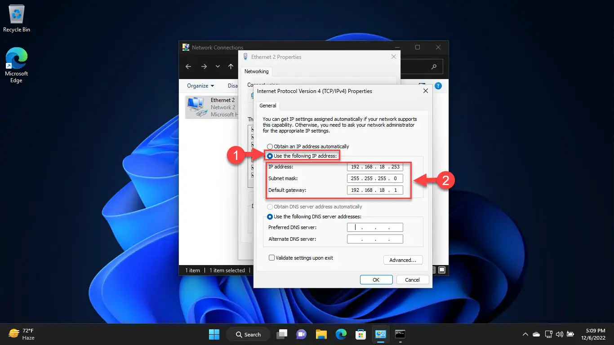Viewport: 614px width, 345px height.
Task: Close the Ethernet 2 Properties dialog
Action: 394,57
